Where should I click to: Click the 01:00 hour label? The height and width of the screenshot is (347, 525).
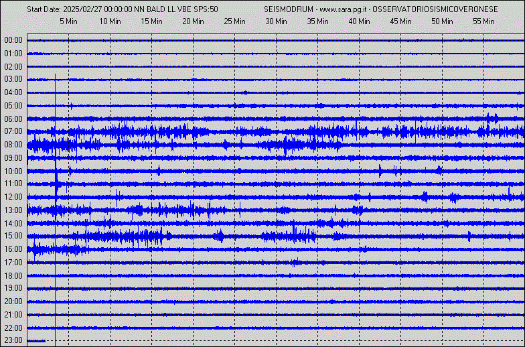(x=13, y=54)
